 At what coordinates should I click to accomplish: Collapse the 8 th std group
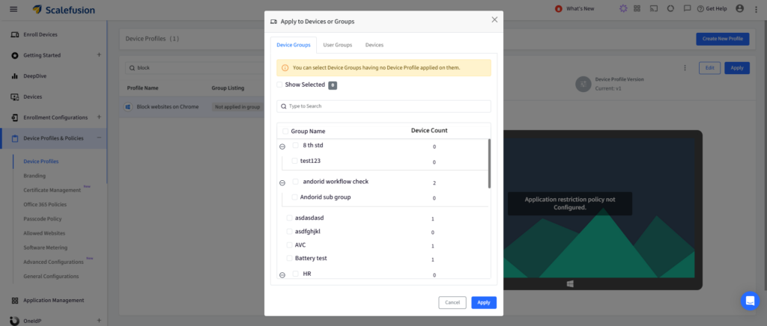(x=282, y=147)
